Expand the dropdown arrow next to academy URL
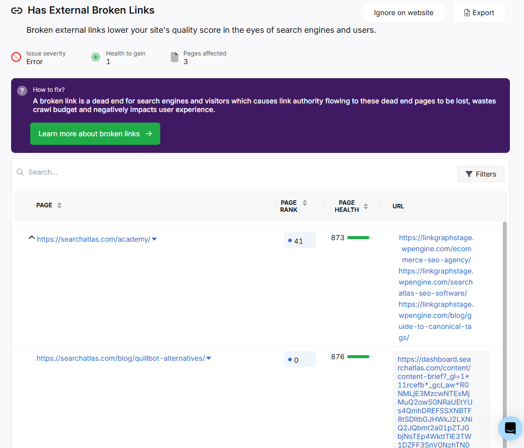Image resolution: width=524 pixels, height=448 pixels. point(154,239)
